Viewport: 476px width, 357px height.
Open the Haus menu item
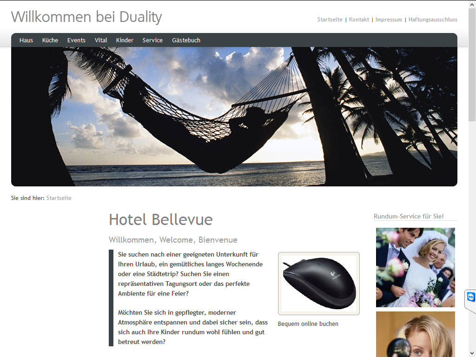(x=26, y=40)
